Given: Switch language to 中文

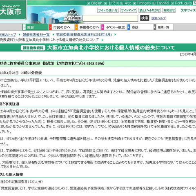Looking at the screenshot, I should (128, 3).
